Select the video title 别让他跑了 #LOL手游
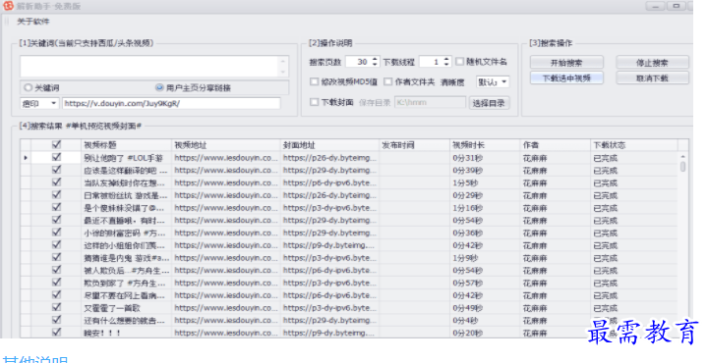 pos(124,158)
